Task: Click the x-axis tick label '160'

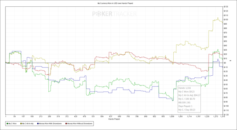Action: (32, 116)
